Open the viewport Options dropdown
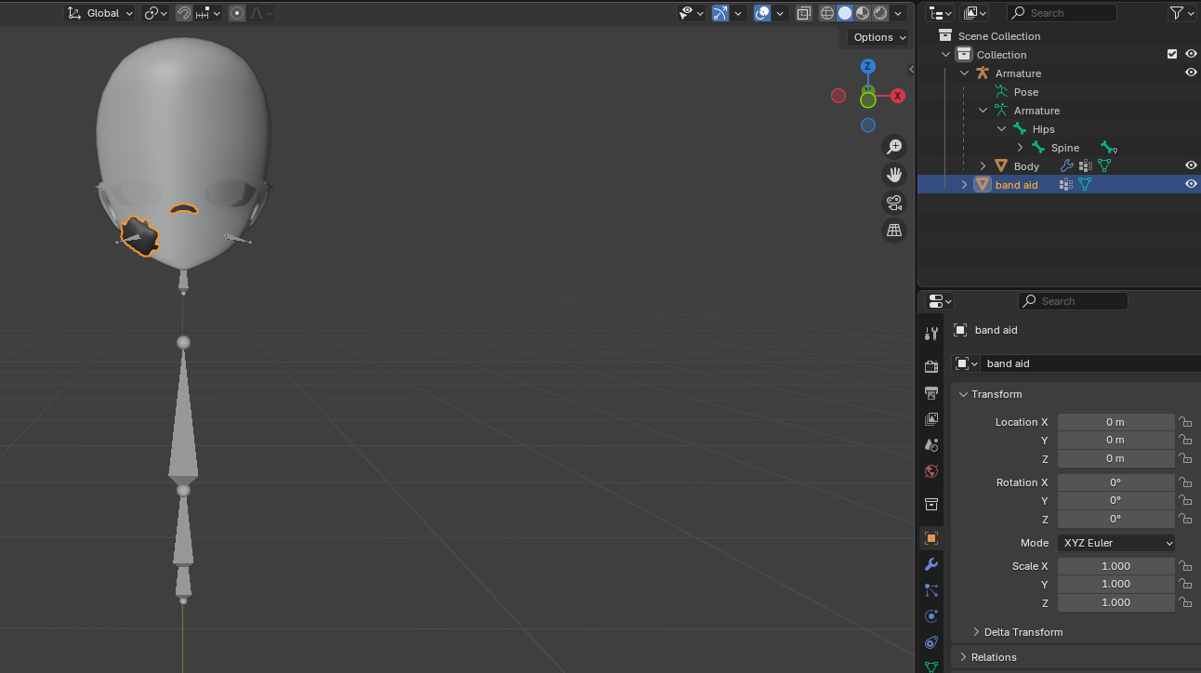Screen dimensions: 1201x673 [879, 37]
